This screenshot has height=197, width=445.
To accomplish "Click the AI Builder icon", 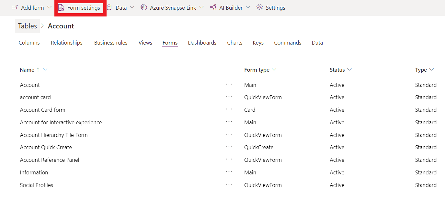I will (213, 7).
